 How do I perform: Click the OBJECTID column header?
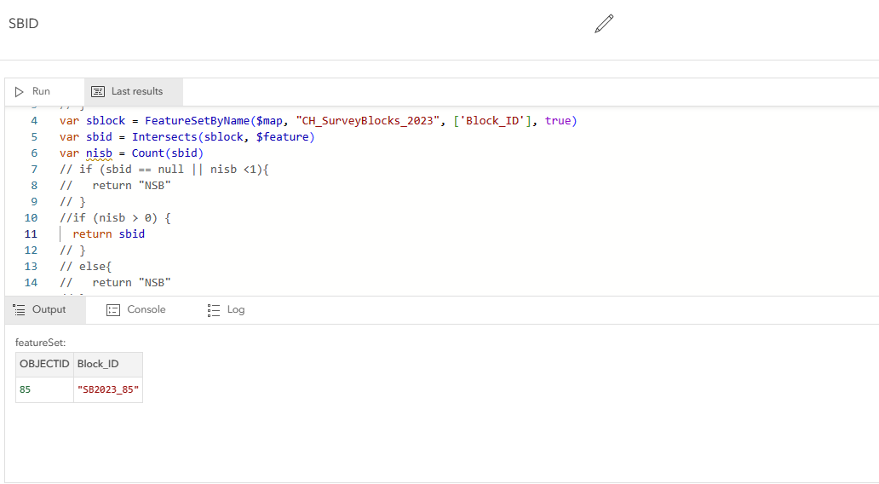point(44,365)
